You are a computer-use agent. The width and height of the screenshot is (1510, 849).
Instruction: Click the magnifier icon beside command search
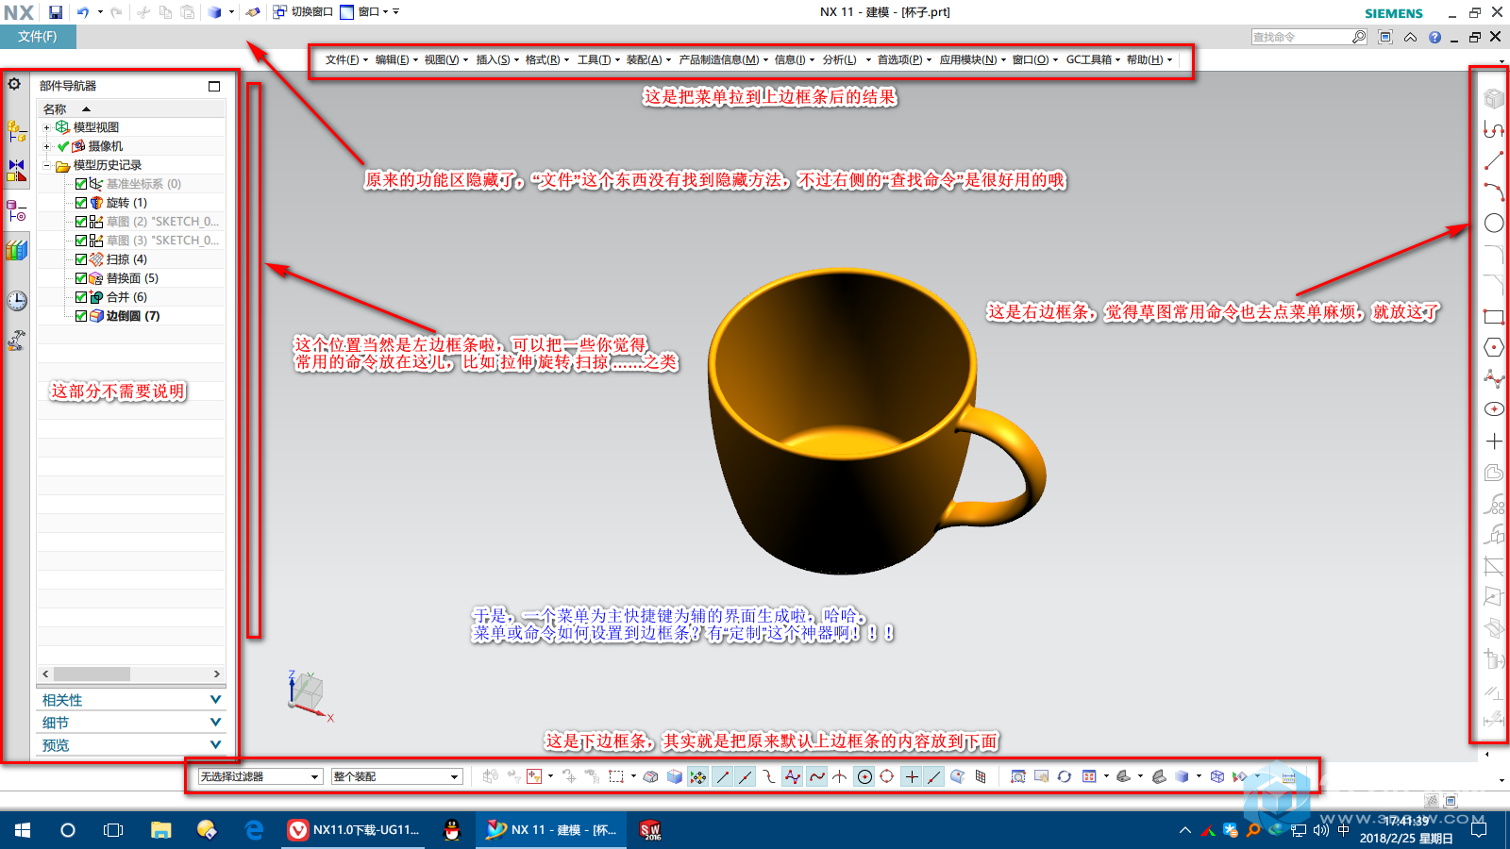point(1359,37)
